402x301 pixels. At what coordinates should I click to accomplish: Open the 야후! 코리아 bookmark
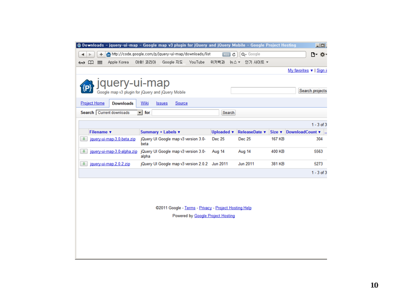click(x=145, y=62)
